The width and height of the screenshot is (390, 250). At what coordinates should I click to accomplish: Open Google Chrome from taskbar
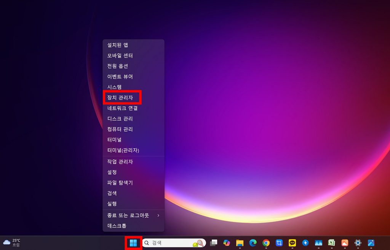point(266,243)
